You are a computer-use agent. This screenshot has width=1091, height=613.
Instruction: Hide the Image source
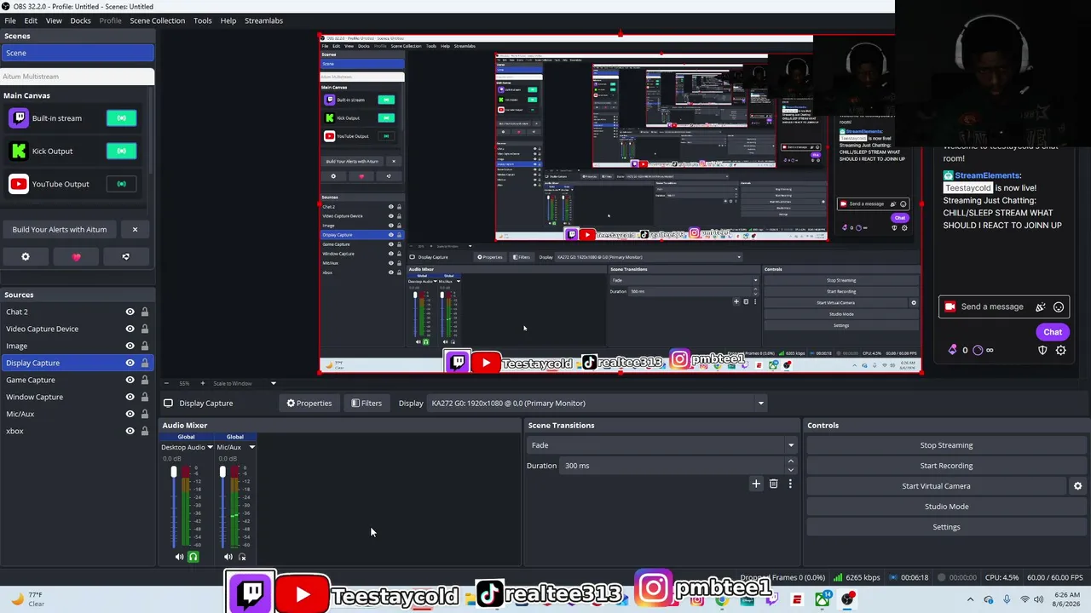coord(130,346)
